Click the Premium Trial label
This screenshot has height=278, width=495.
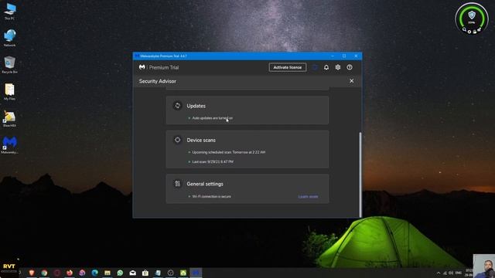click(x=164, y=67)
